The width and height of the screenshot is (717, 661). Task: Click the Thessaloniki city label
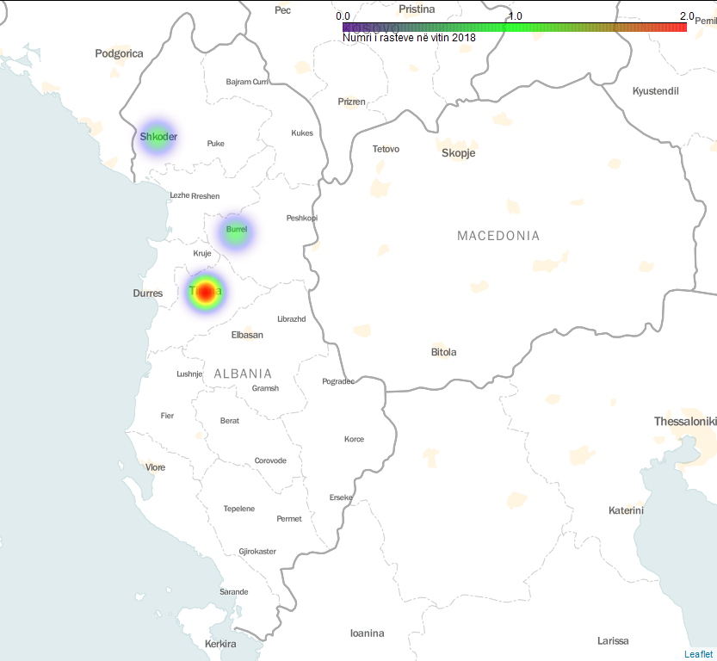click(685, 422)
